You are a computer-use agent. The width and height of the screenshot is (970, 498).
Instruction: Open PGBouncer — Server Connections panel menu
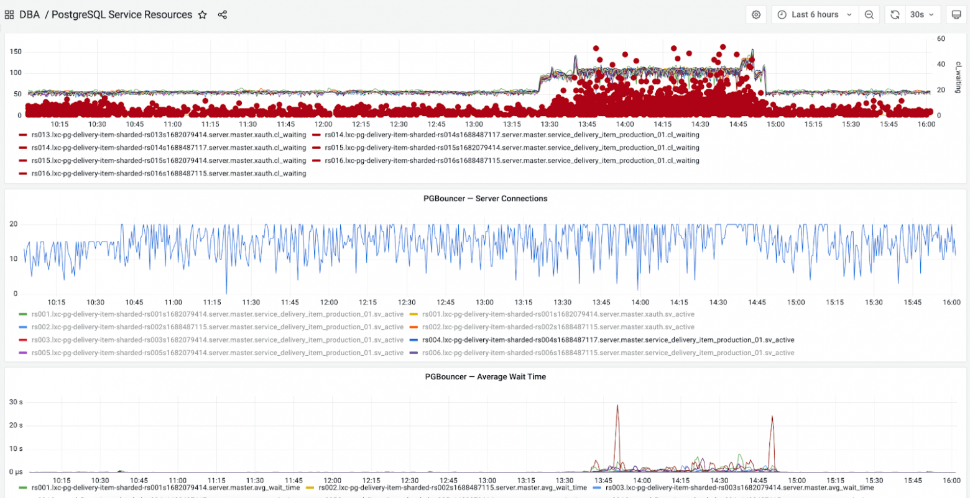pyautogui.click(x=485, y=199)
